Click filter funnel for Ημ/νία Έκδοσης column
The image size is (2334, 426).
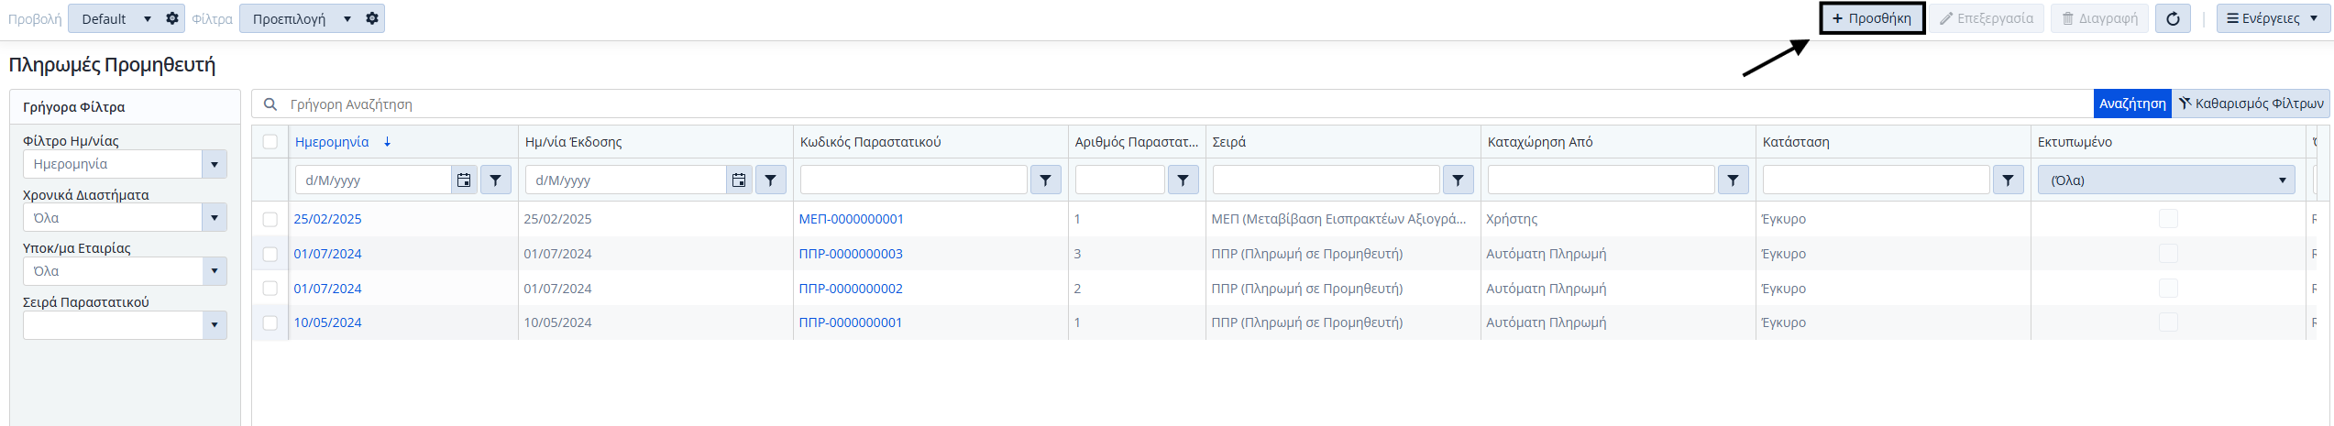(x=771, y=180)
